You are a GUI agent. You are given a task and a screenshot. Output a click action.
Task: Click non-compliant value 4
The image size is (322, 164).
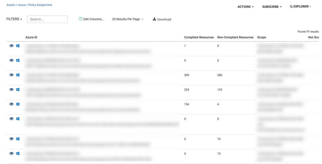click(x=218, y=104)
